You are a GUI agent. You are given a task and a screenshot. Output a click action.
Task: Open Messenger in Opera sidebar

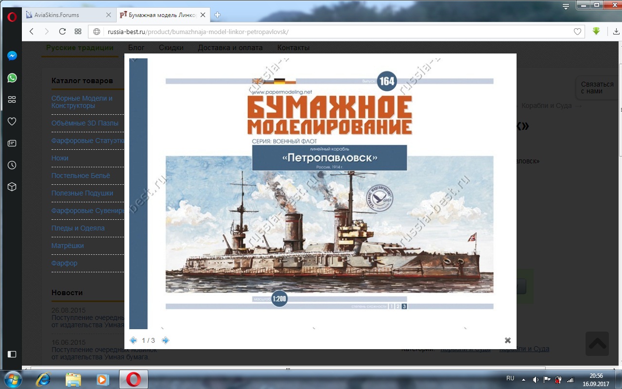click(12, 56)
